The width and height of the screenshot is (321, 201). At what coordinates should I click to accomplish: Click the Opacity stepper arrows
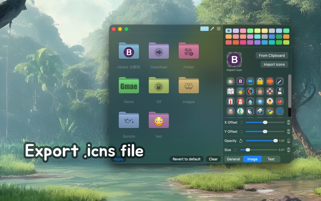[x=288, y=141]
